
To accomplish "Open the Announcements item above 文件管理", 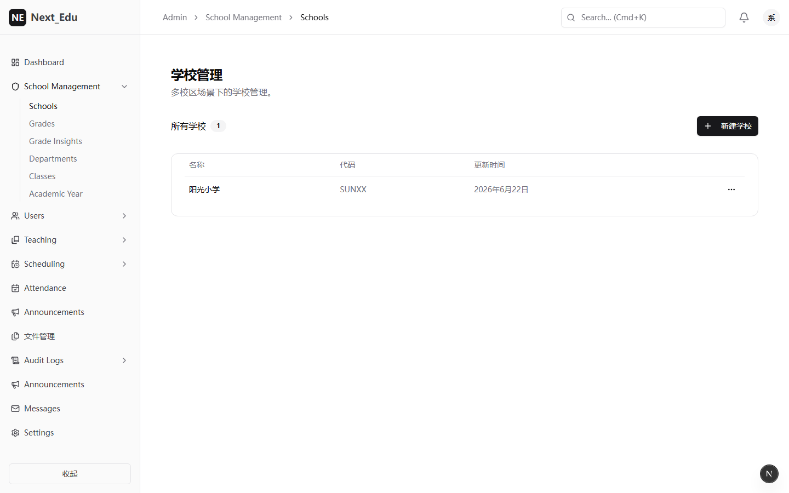I will pyautogui.click(x=70, y=312).
